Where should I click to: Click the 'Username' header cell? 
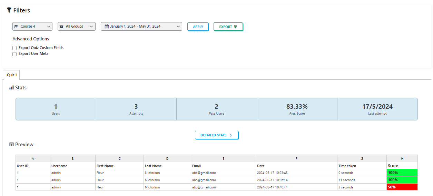pyautogui.click(x=73, y=166)
